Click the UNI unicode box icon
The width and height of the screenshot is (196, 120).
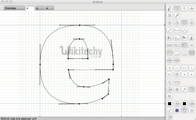pyautogui.click(x=170, y=45)
